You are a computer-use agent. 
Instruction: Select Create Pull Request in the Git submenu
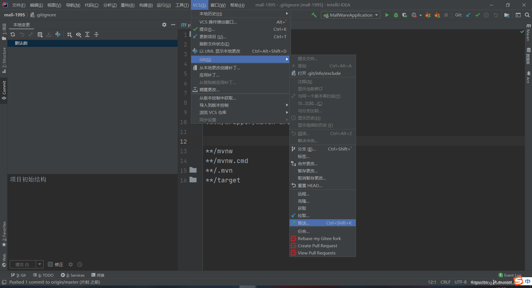[x=323, y=246]
